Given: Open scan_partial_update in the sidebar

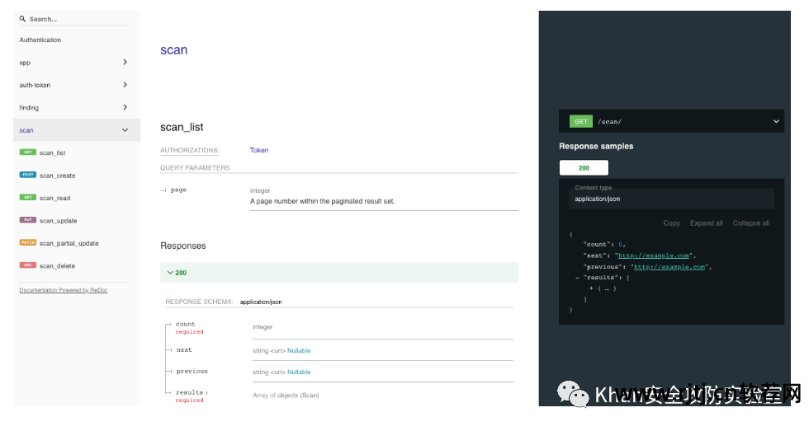Looking at the screenshot, I should (x=69, y=244).
